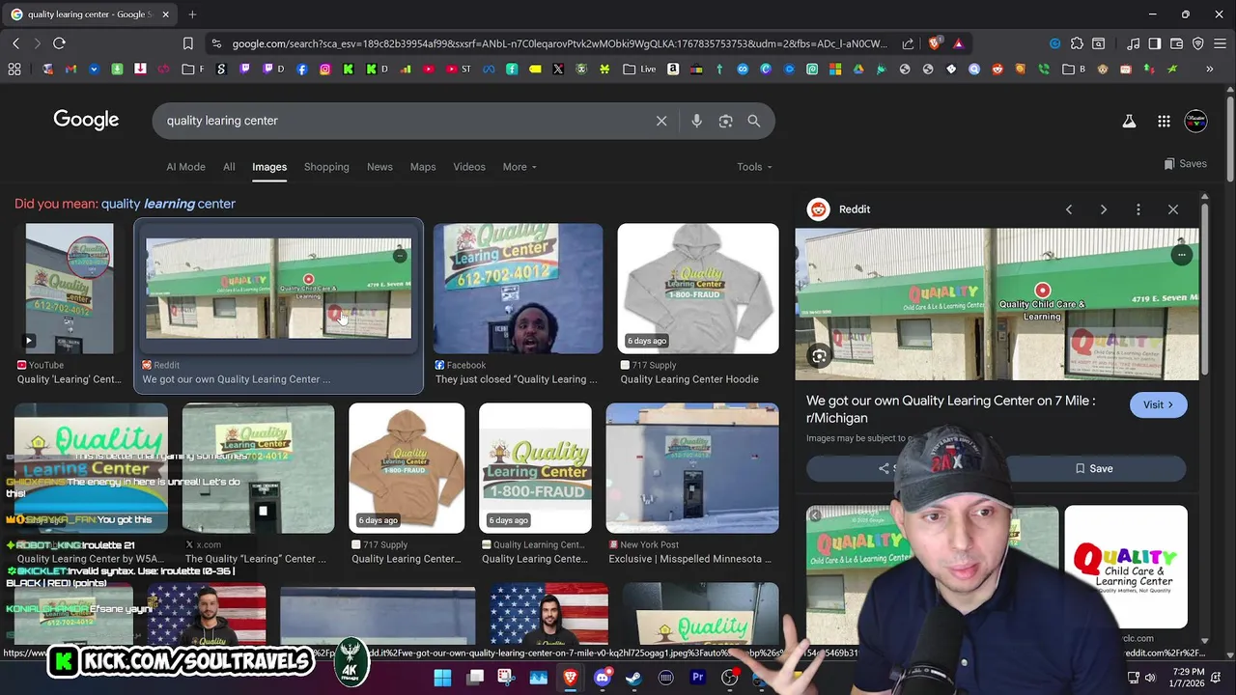The height and width of the screenshot is (695, 1236).
Task: Click the magnifier search button
Action: click(754, 121)
